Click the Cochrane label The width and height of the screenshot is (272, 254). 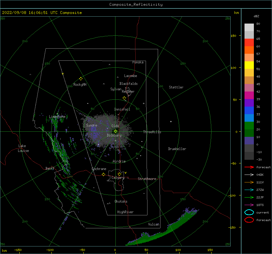[99, 169]
